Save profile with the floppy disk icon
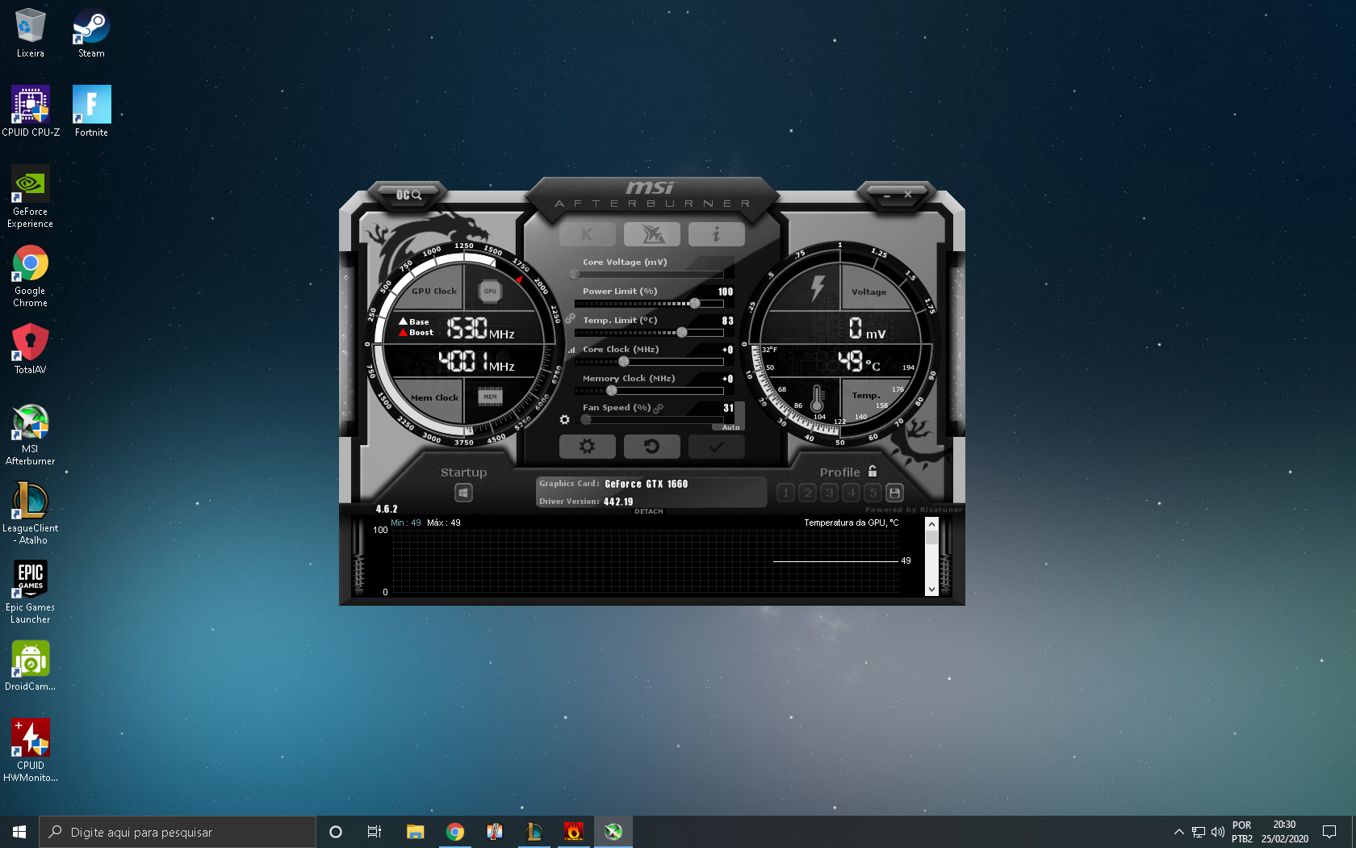 [x=894, y=493]
